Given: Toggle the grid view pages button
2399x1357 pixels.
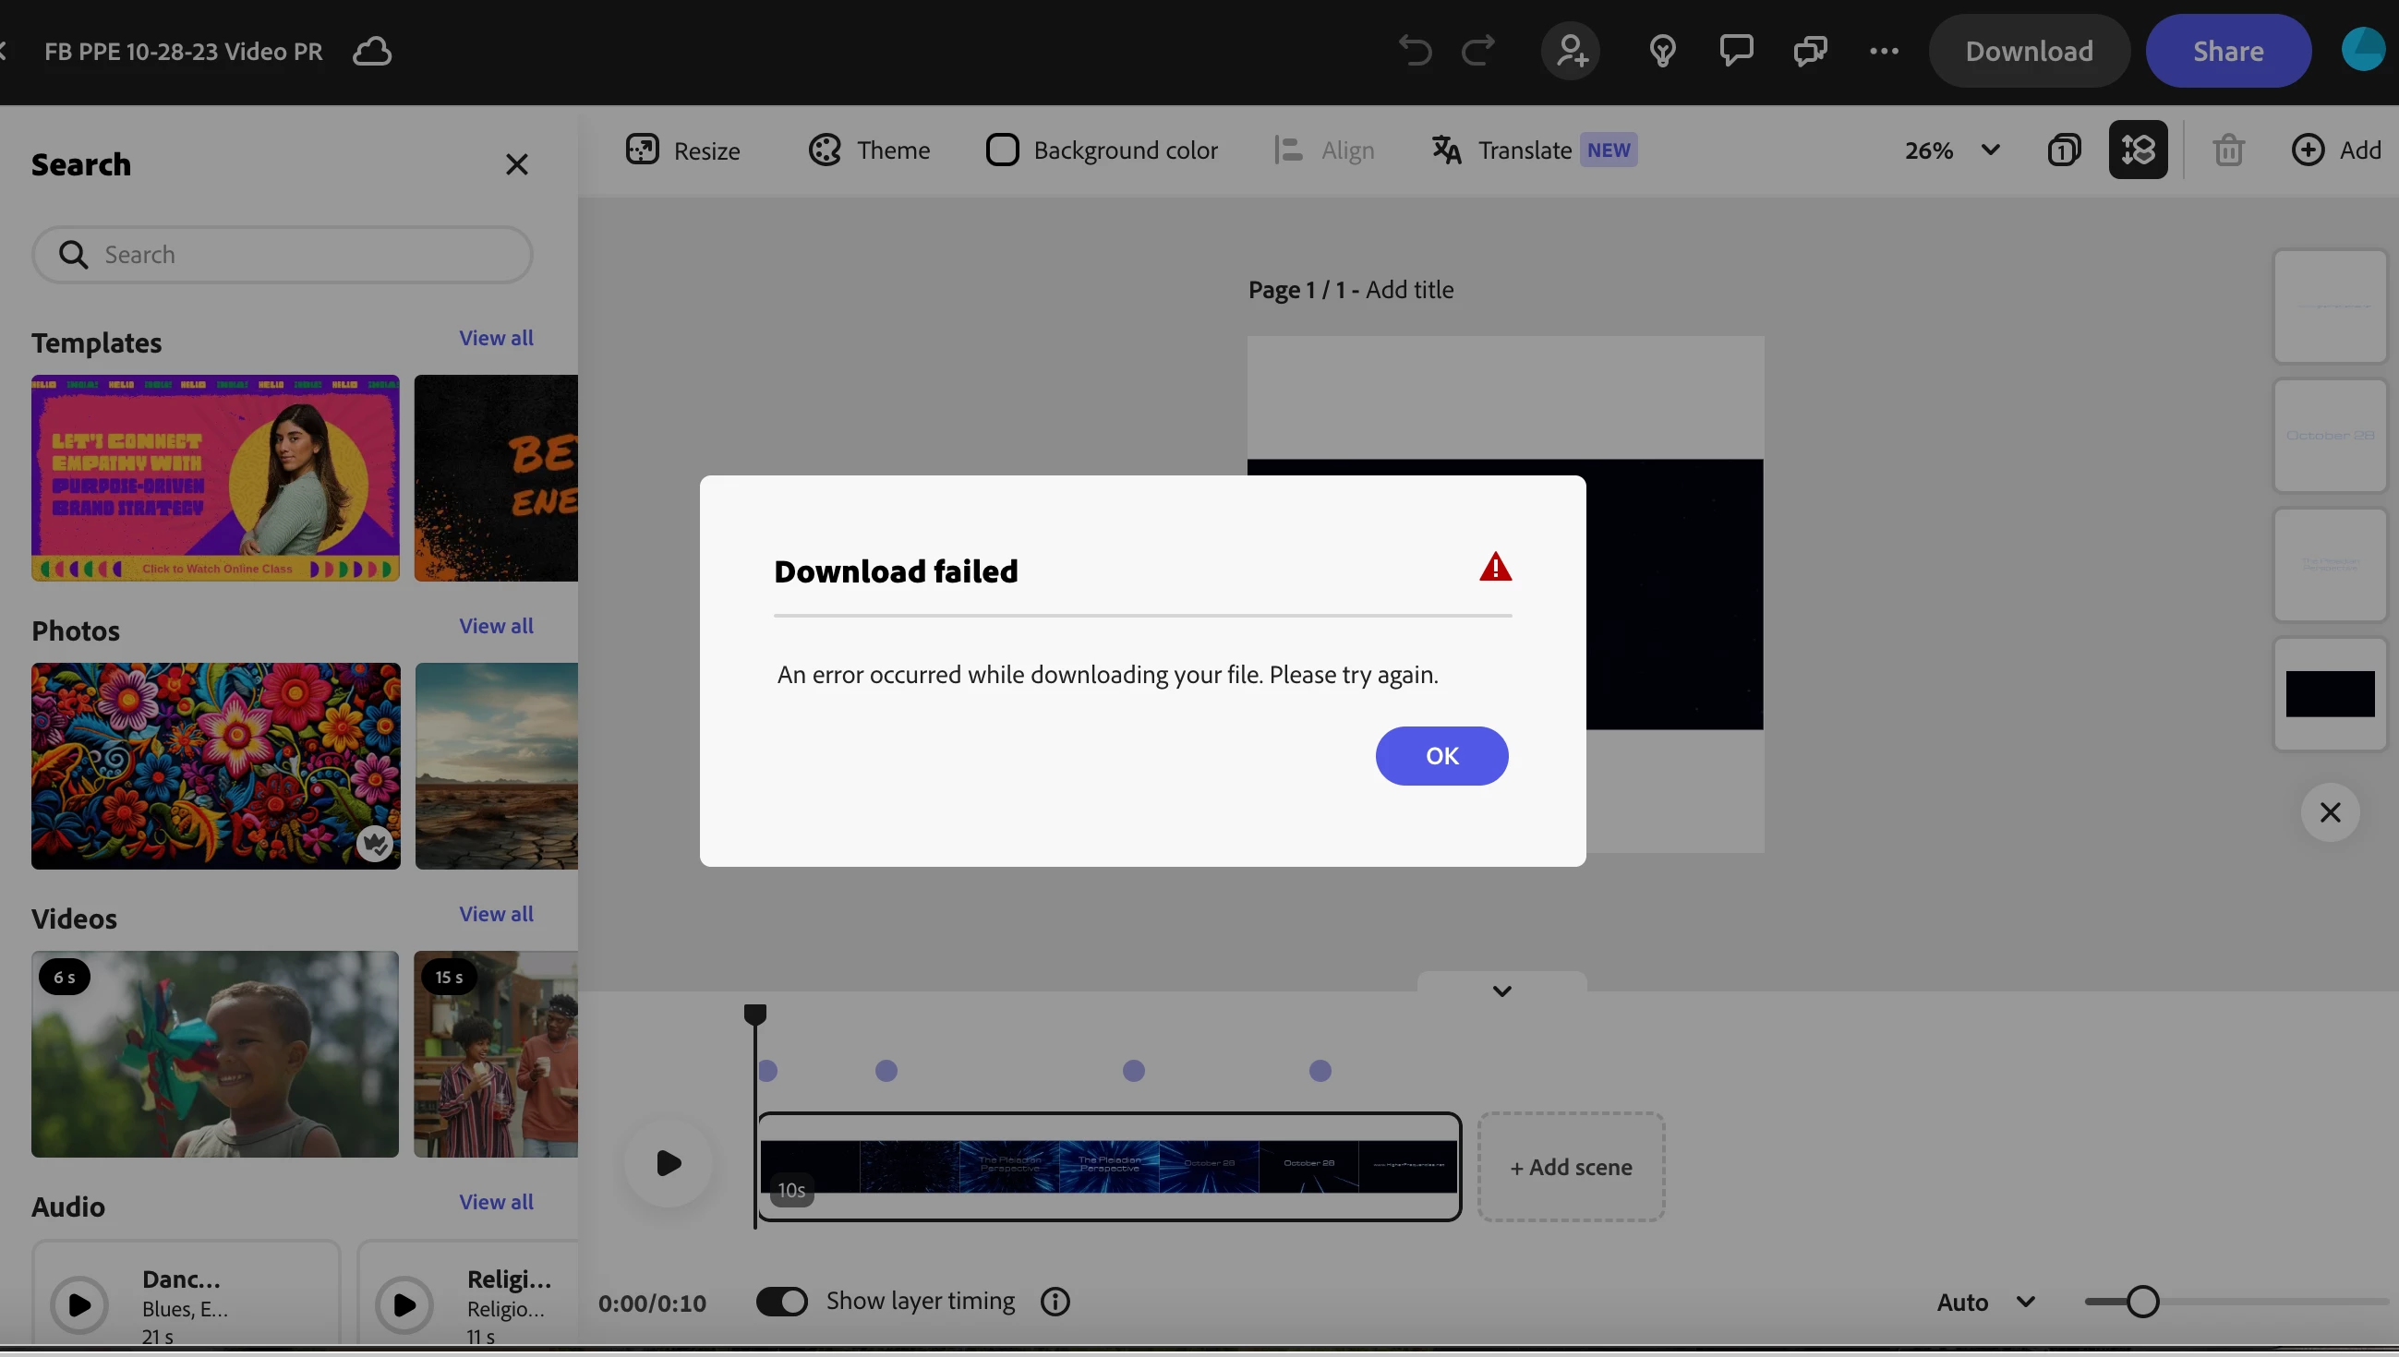Looking at the screenshot, I should point(2138,150).
